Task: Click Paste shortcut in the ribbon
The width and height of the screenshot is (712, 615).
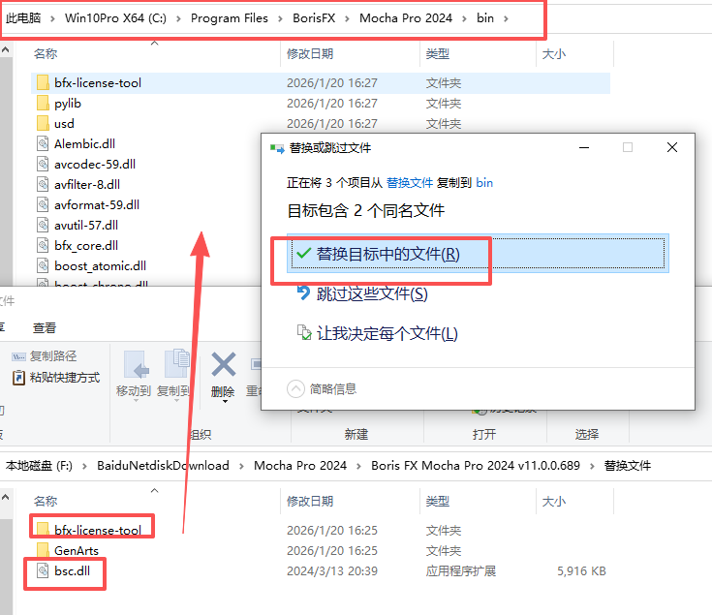Action: 56,378
